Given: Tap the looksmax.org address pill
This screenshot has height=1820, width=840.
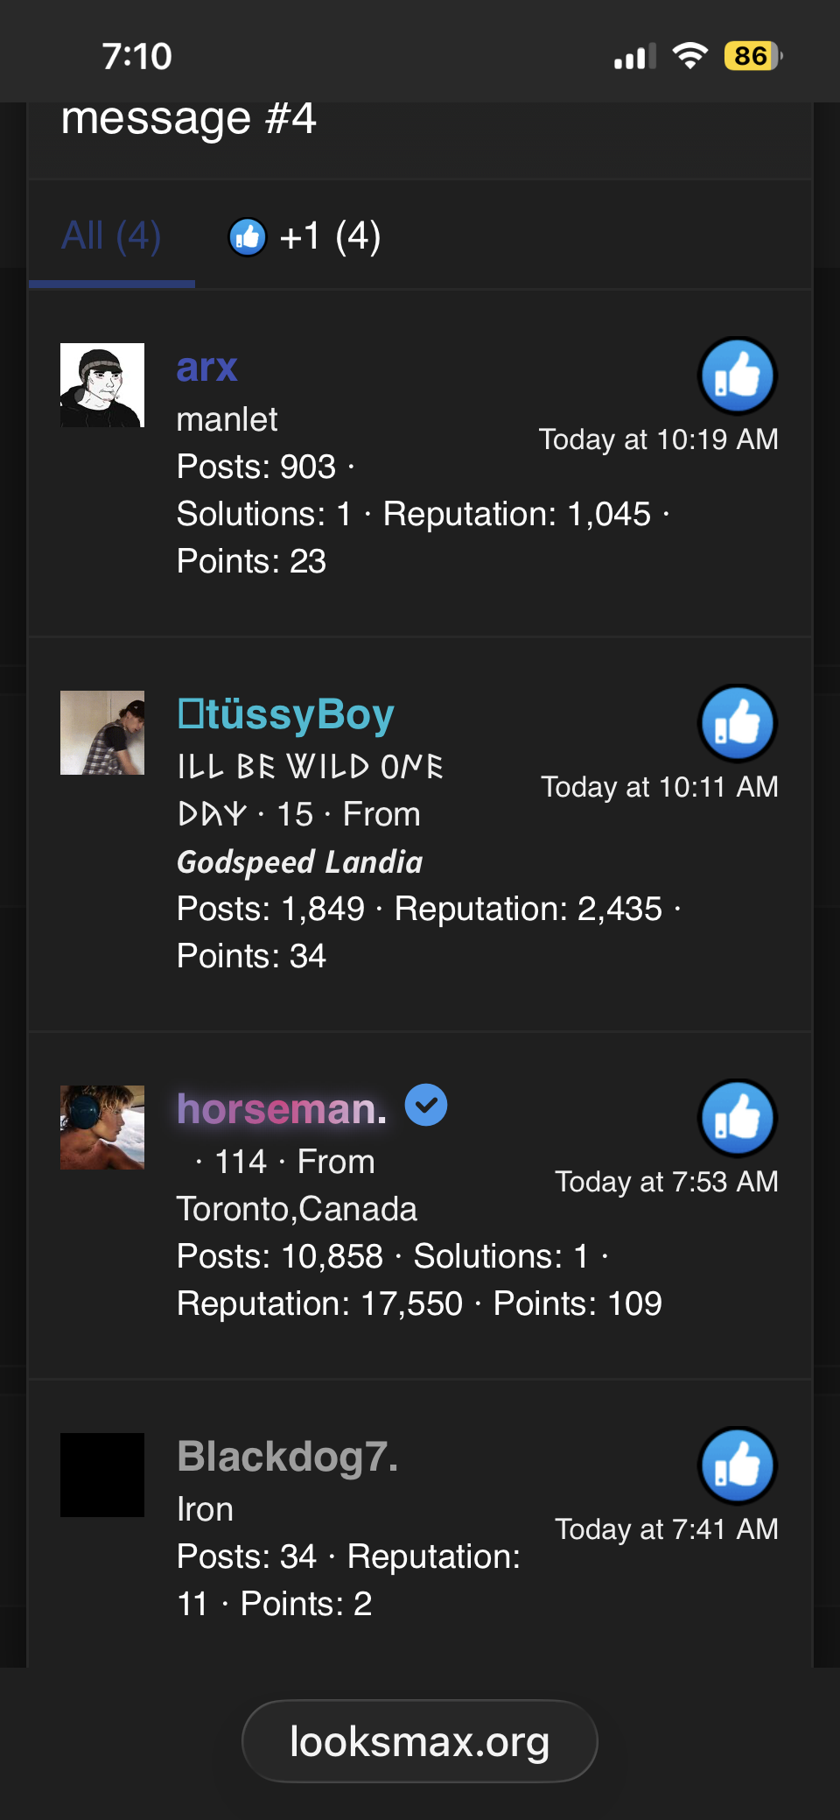Looking at the screenshot, I should pos(420,1741).
